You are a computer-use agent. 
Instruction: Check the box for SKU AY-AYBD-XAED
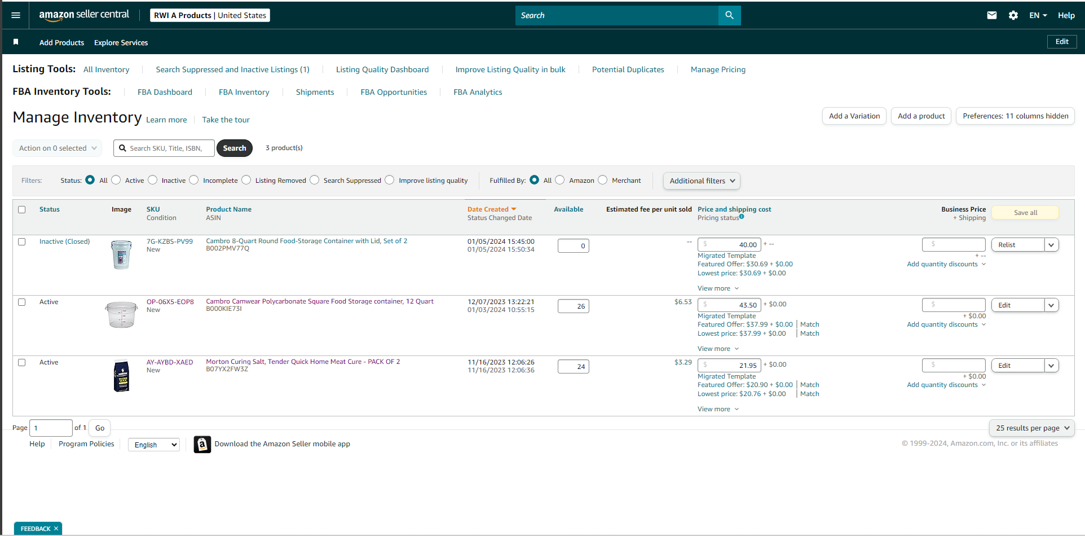pyautogui.click(x=22, y=362)
